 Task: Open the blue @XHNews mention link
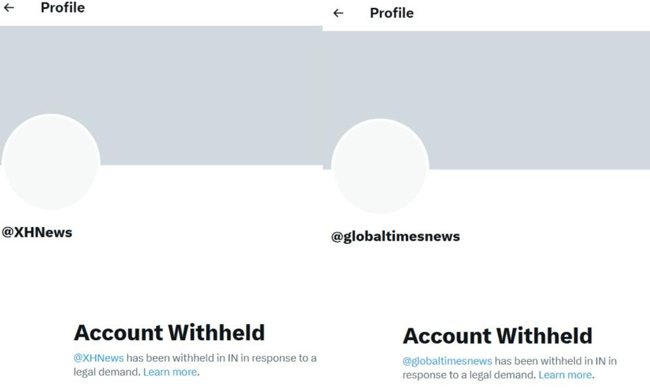coord(99,358)
